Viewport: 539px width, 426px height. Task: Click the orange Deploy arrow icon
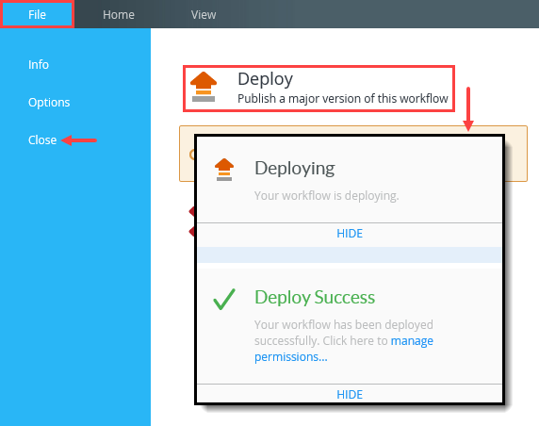point(204,87)
